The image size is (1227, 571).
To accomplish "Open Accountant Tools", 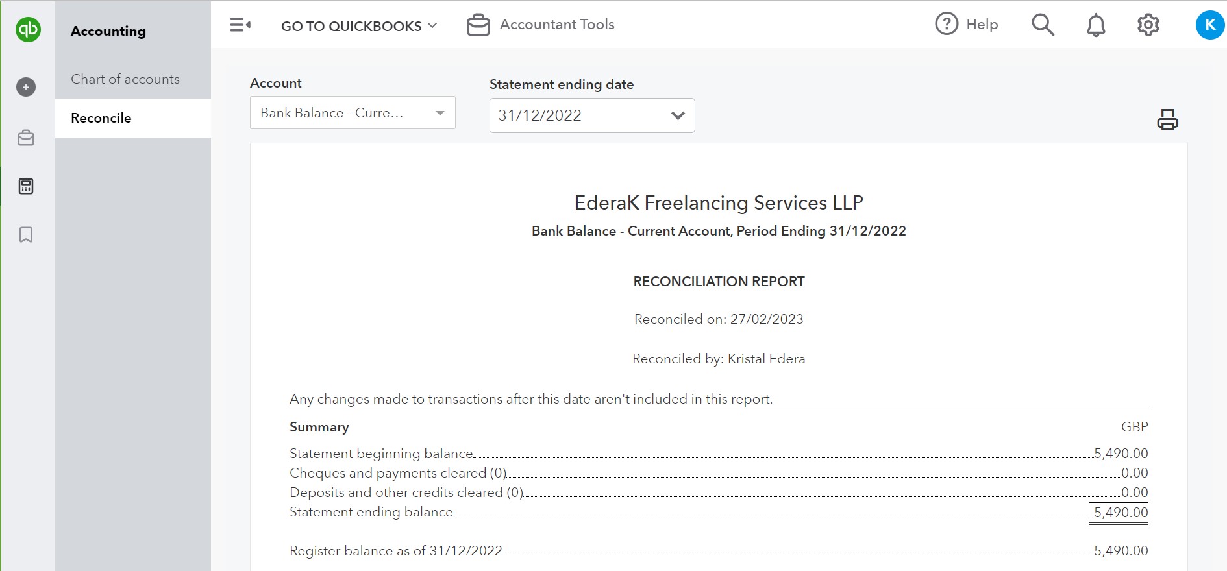I will (541, 25).
